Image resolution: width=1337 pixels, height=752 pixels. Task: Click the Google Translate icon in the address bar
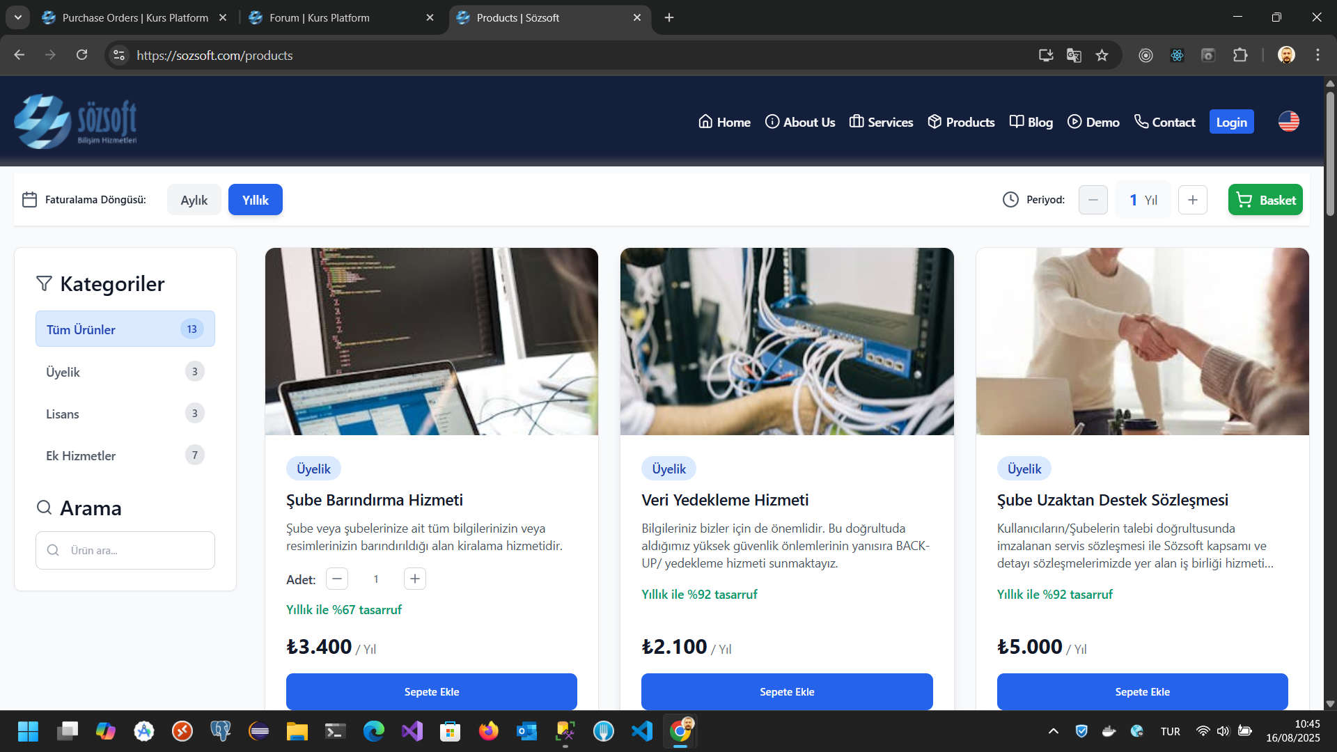click(x=1074, y=55)
